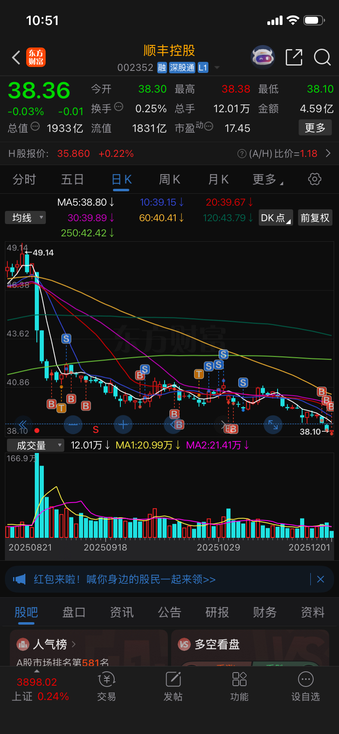
Task: Expand the stock title dropdown arrow
Action: [x=217, y=68]
